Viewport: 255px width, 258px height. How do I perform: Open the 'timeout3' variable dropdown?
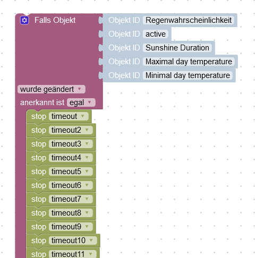[71, 144]
